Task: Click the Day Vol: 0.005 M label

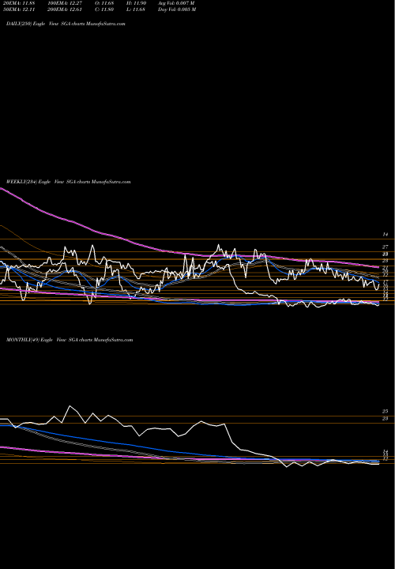Action: [x=177, y=9]
